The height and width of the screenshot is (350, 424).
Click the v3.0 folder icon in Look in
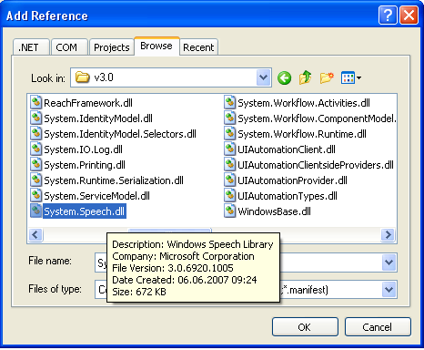[83, 77]
